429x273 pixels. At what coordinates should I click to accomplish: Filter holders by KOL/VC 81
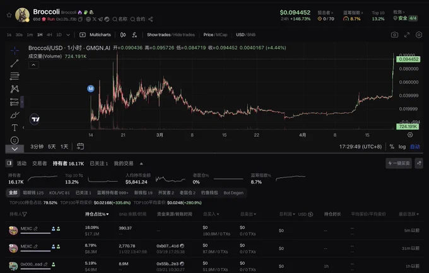coord(59,192)
